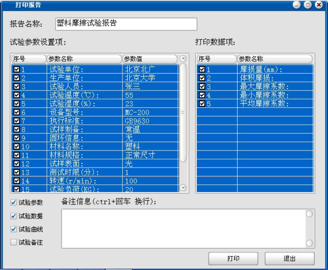Click the 退出 exit button
The image size is (328, 270).
click(289, 259)
